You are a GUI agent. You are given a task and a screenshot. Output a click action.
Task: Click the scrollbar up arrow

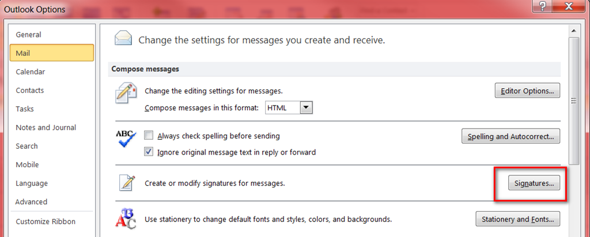(574, 31)
